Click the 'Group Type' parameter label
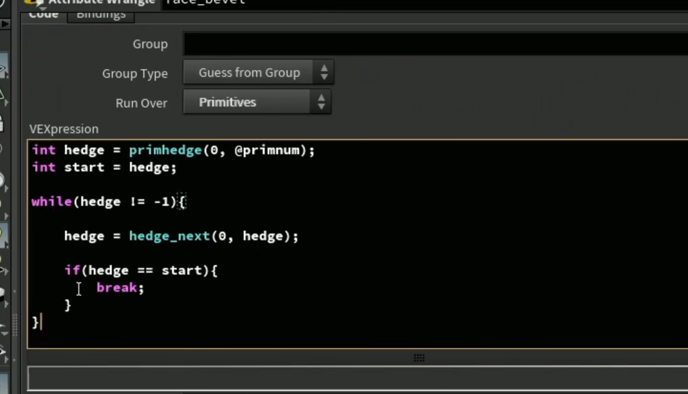The height and width of the screenshot is (394, 688). [135, 74]
